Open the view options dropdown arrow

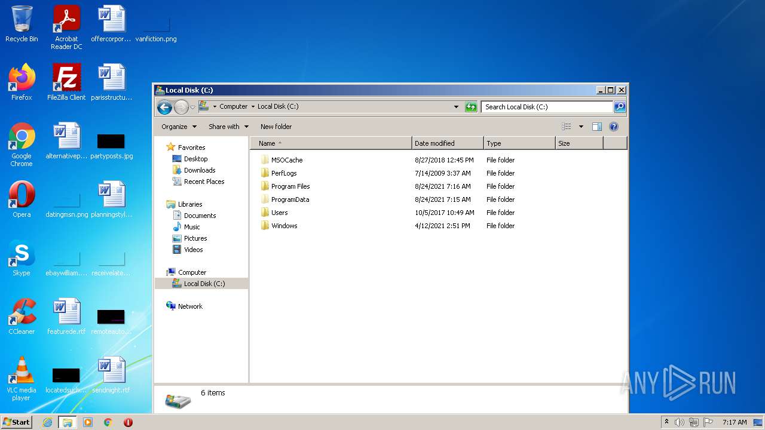pyautogui.click(x=581, y=127)
